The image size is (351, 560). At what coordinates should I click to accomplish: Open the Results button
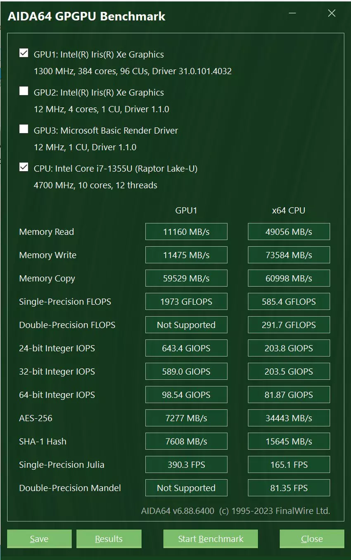coord(109,539)
